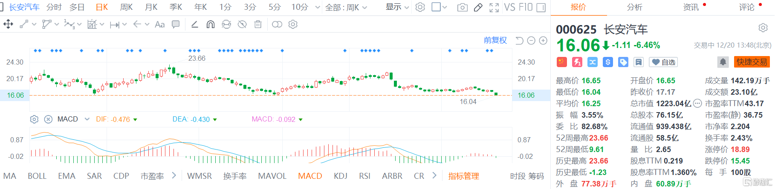Image resolution: width=775 pixels, height=189 pixels.
Task: Switch to 分时 intraday tab
Action: click(54, 7)
